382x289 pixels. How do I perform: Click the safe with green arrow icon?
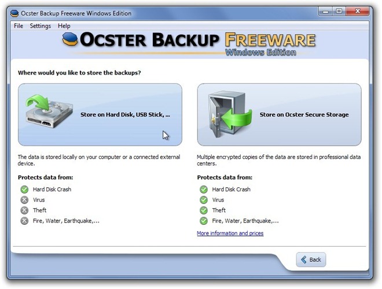(x=230, y=114)
